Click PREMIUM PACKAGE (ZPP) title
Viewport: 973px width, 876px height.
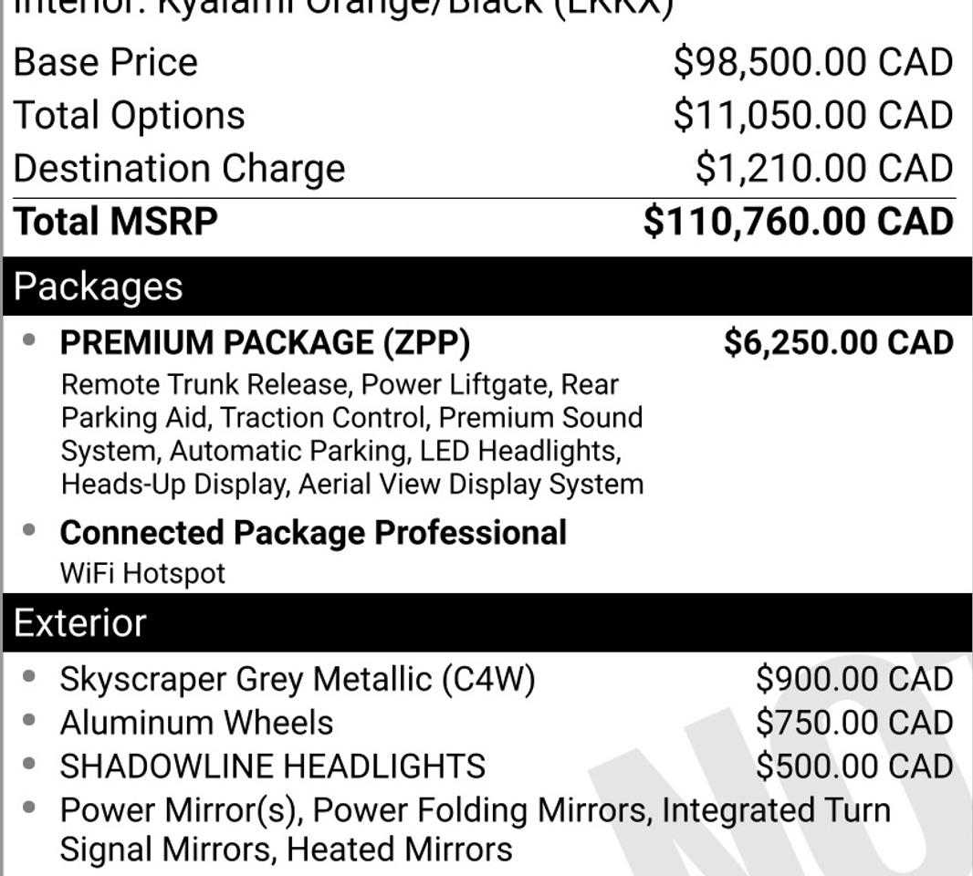pyautogui.click(x=266, y=342)
